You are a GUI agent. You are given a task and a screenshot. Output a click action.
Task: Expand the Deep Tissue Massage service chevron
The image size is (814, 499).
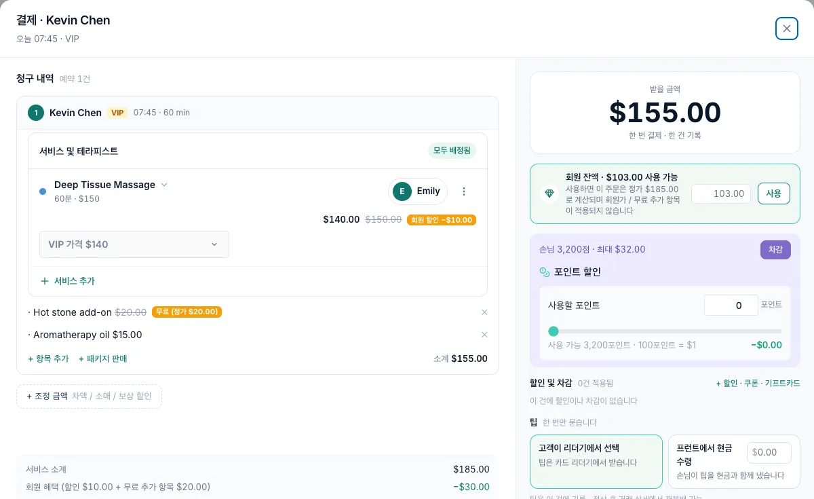point(163,185)
